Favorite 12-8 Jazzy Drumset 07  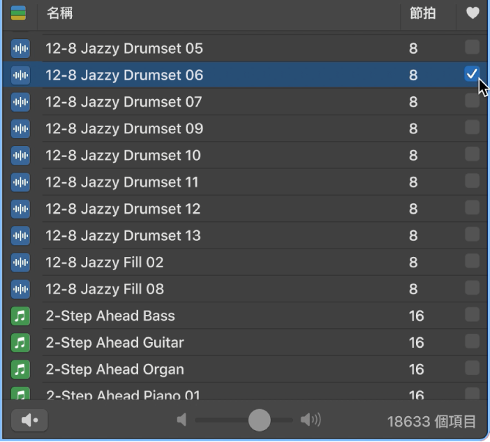(x=472, y=101)
